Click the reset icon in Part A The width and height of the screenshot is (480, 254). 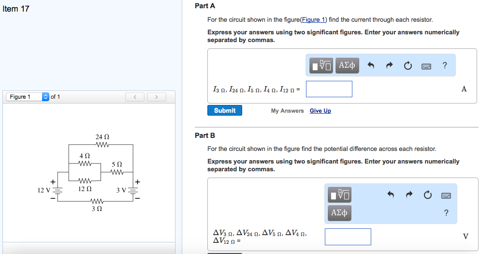point(408,65)
